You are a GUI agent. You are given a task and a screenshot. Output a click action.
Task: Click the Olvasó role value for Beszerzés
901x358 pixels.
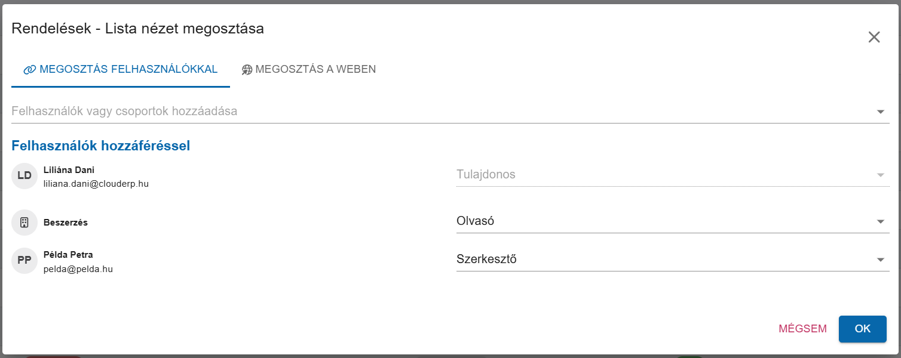click(x=476, y=221)
